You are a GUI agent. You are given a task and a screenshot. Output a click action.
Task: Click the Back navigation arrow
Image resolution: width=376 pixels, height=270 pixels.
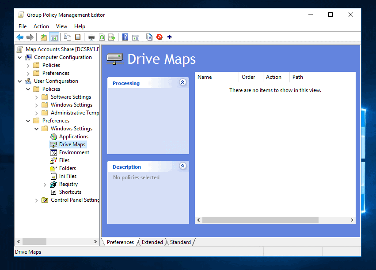click(20, 37)
